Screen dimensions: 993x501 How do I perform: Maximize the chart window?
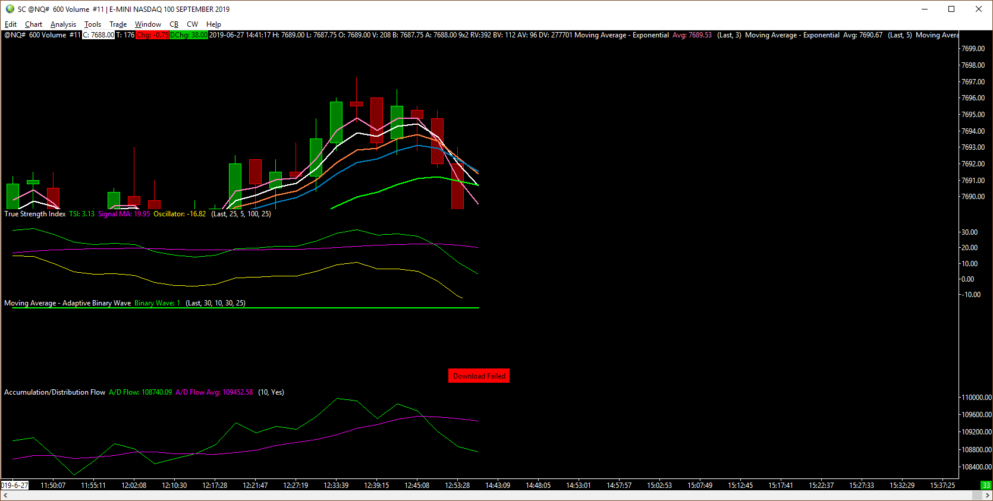pos(951,9)
